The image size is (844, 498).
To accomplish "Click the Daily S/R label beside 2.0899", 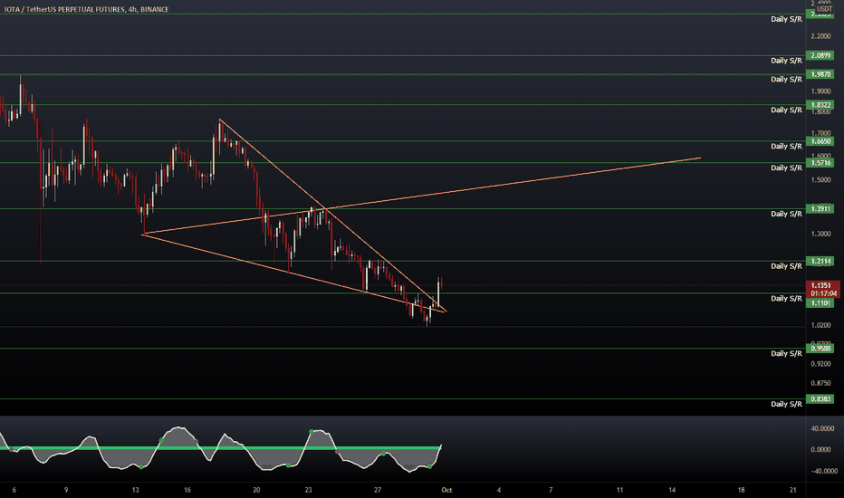I will 786,61.
